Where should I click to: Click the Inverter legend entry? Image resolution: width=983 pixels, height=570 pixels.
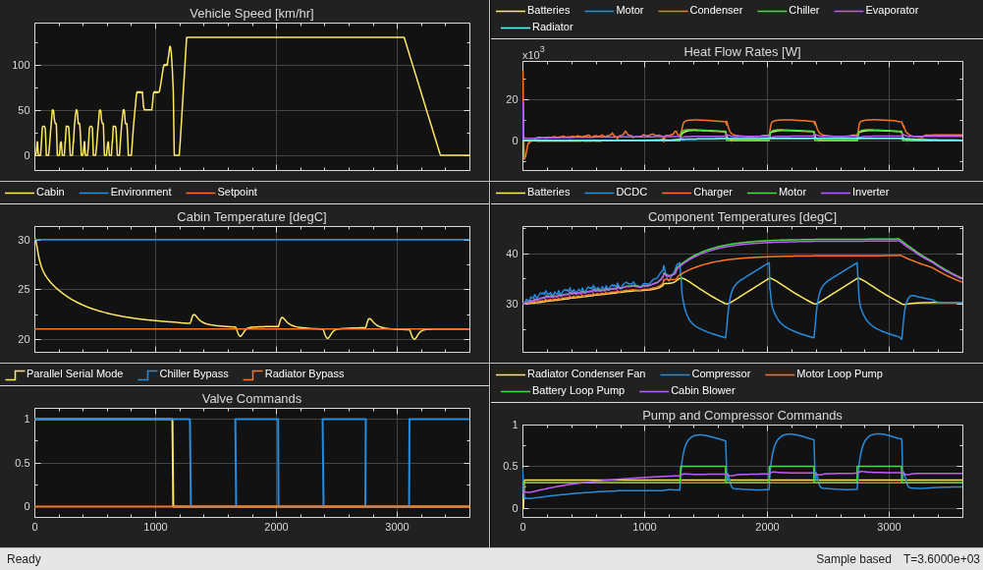tap(855, 192)
